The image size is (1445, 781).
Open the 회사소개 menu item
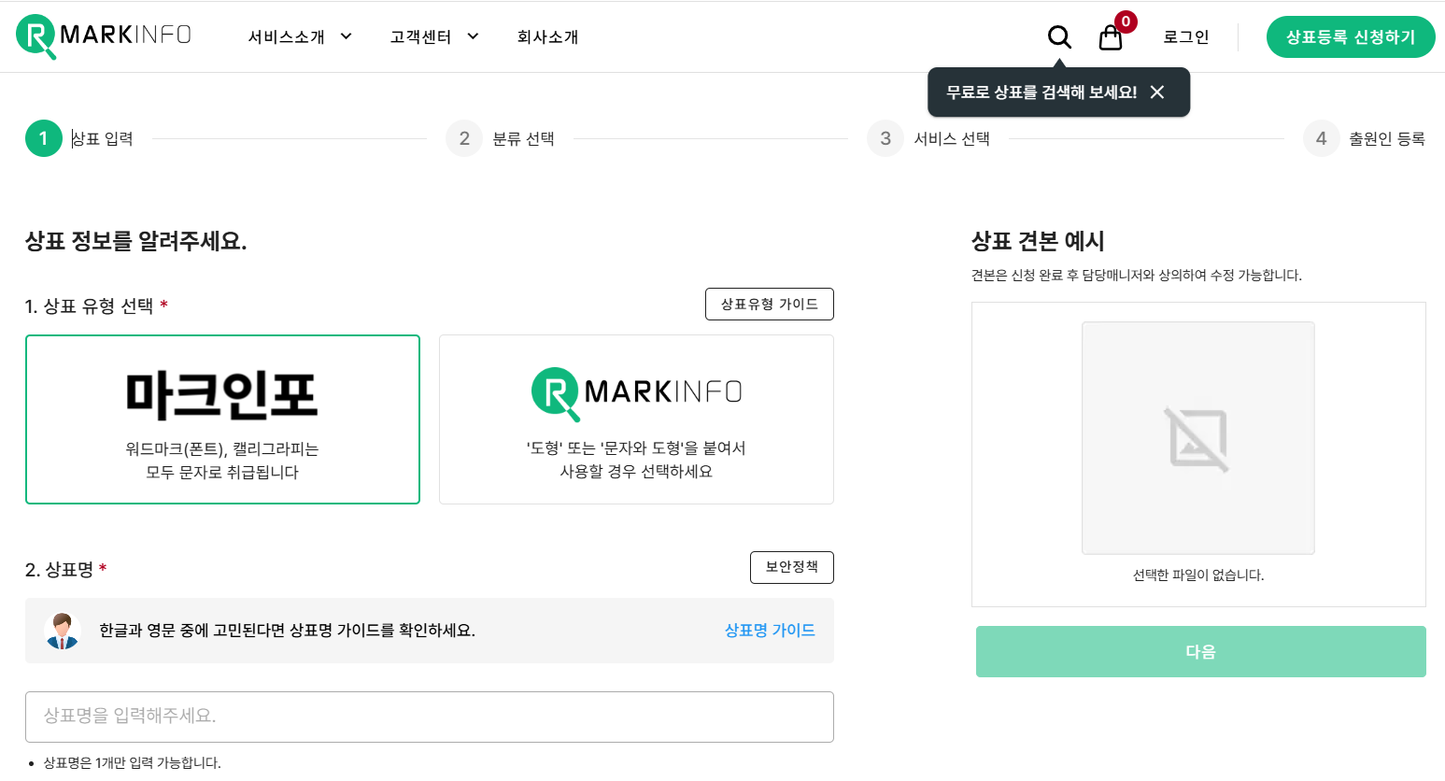point(548,37)
